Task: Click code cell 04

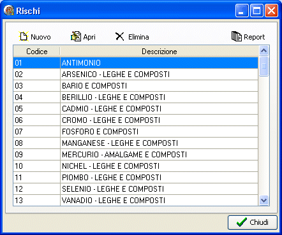Action: [x=36, y=97]
